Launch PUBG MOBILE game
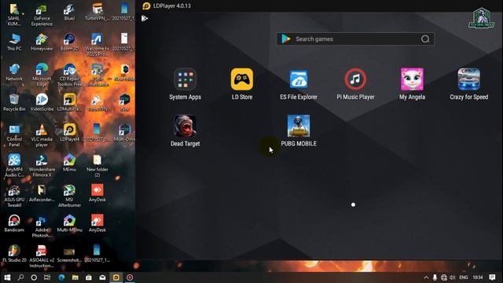The height and width of the screenshot is (283, 503). pyautogui.click(x=299, y=126)
